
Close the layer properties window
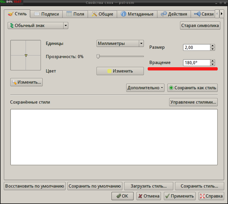225,3
